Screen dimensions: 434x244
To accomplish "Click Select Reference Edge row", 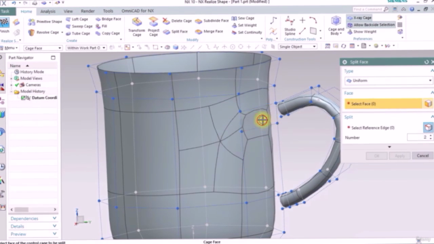I will (x=383, y=127).
